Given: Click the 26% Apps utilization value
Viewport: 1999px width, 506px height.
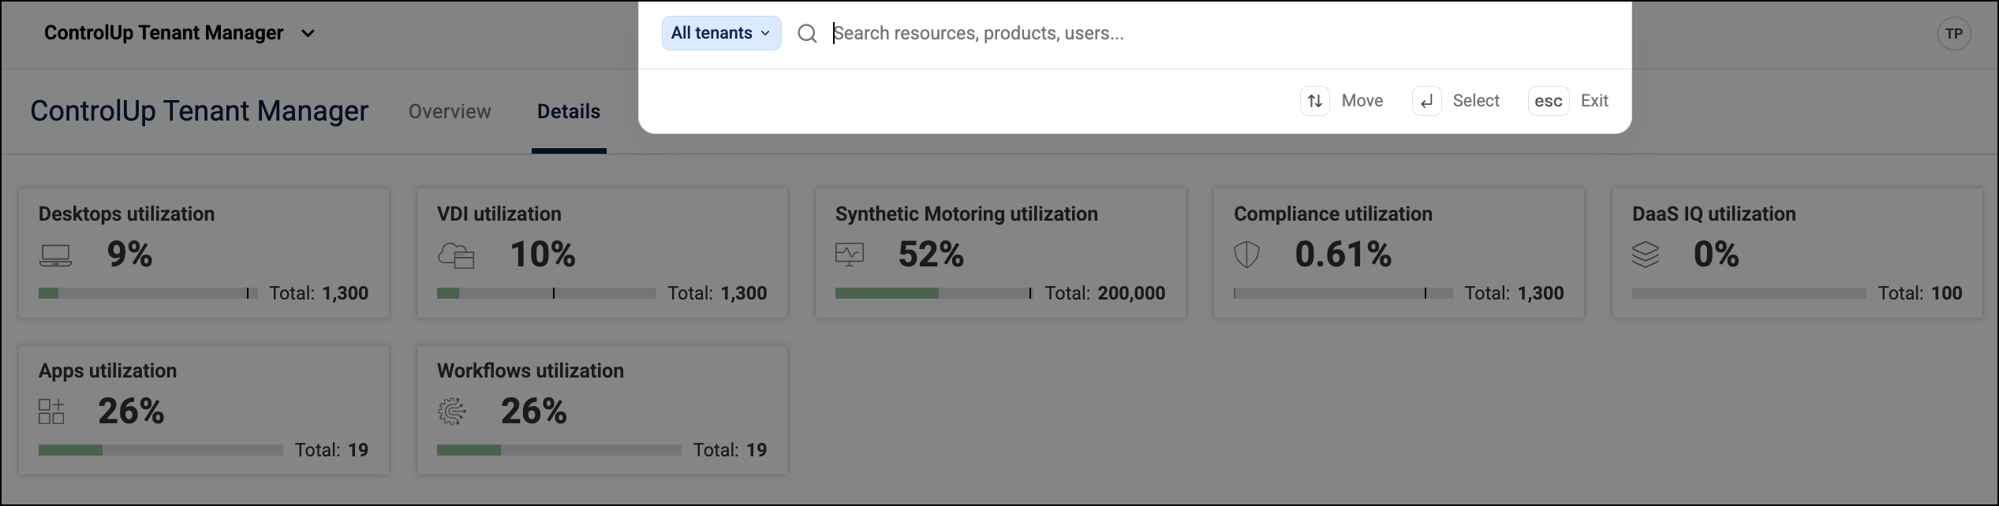Looking at the screenshot, I should [x=131, y=411].
